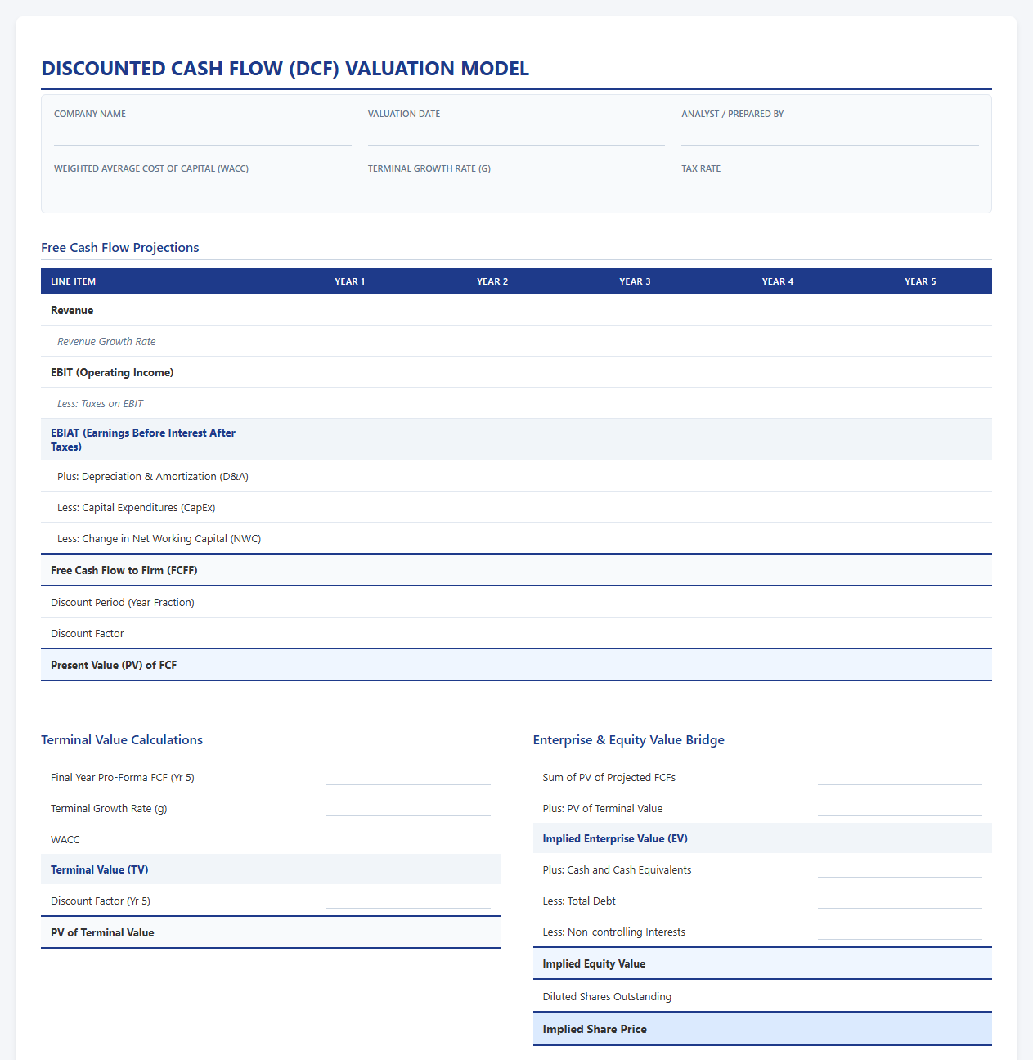Click the Weighted Average Cost of Capital field
This screenshot has height=1060, width=1033.
202,190
